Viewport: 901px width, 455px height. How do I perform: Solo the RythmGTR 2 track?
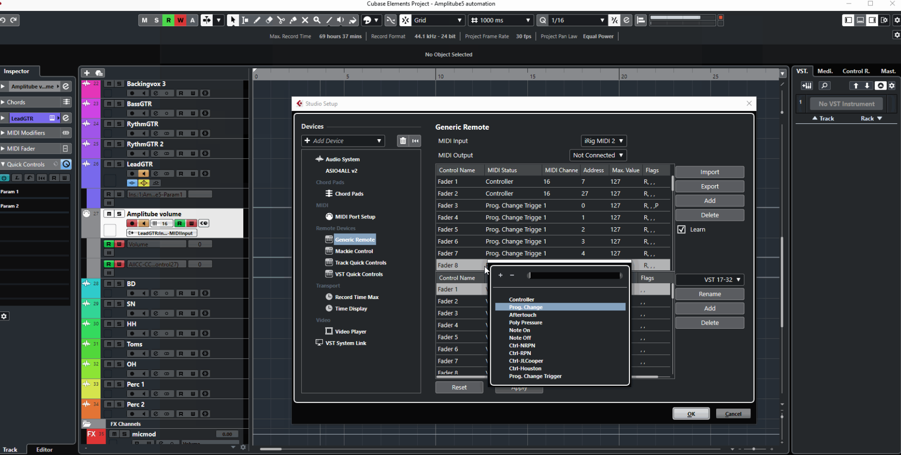(x=119, y=144)
